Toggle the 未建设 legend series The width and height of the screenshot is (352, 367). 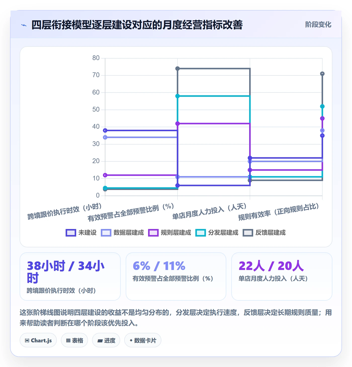(x=81, y=233)
